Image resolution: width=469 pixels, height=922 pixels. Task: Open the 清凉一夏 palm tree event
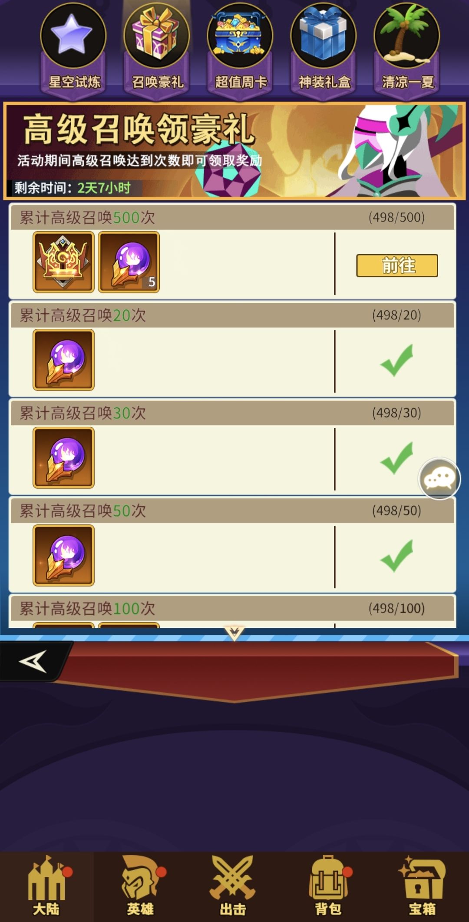coord(407,48)
